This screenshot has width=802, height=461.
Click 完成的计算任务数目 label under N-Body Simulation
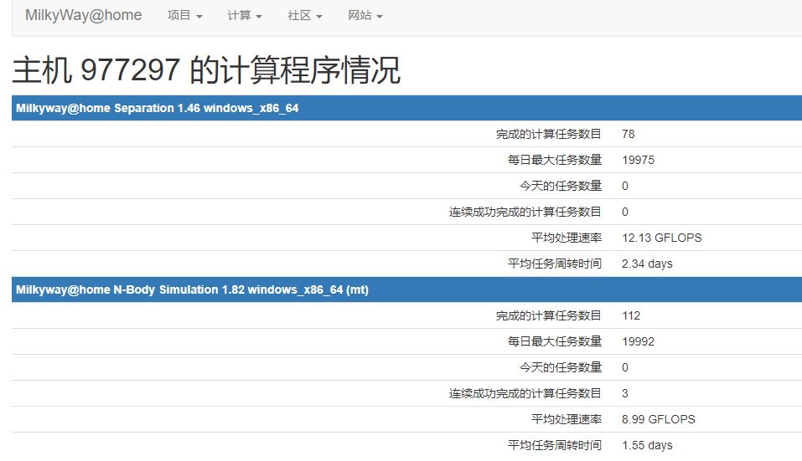tap(548, 316)
